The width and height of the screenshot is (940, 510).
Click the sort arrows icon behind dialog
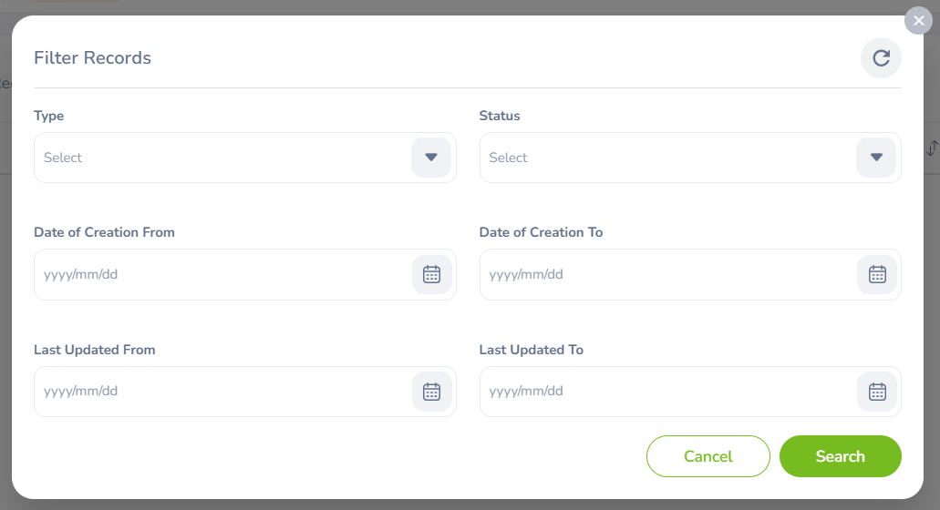931,149
